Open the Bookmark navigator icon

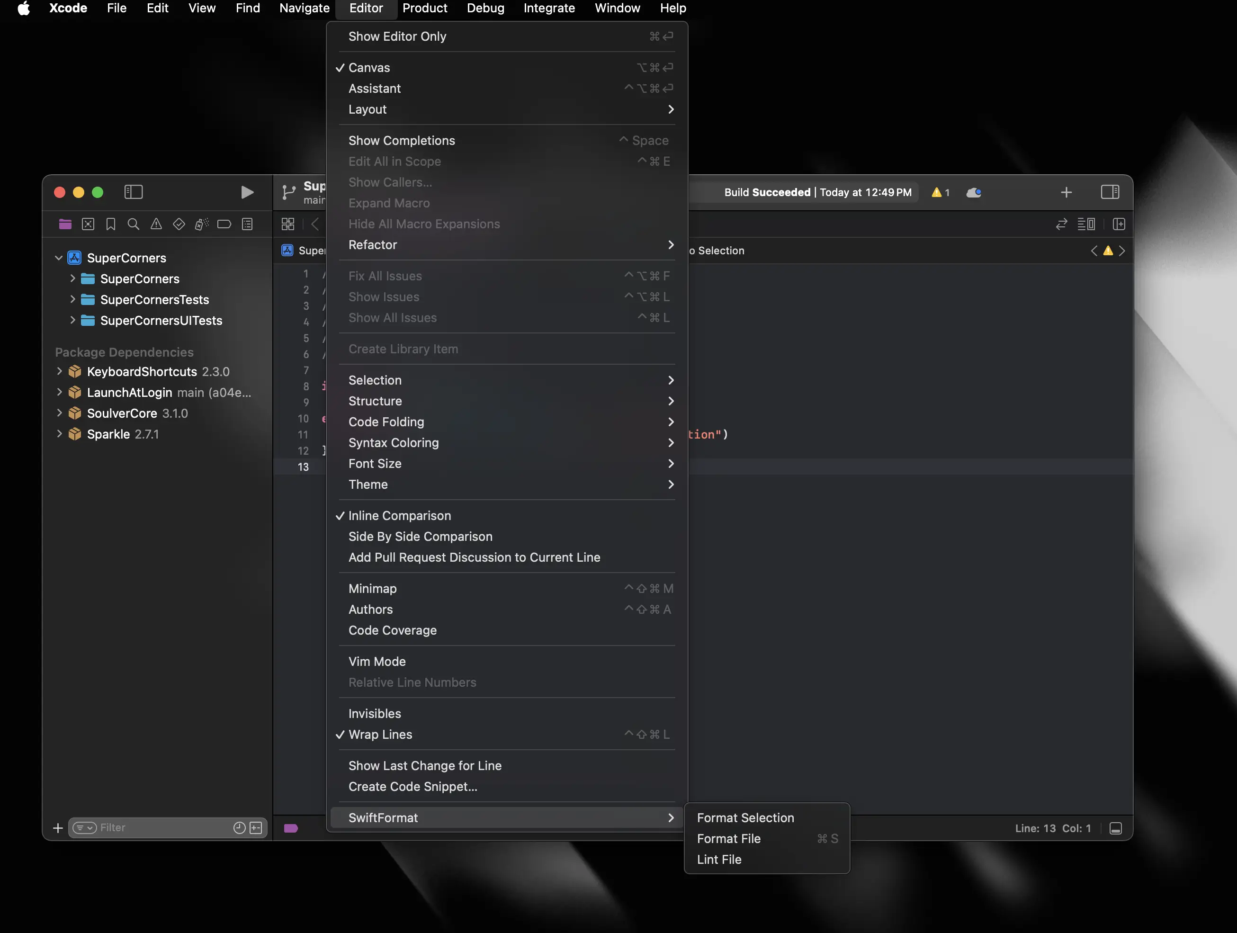tap(111, 224)
